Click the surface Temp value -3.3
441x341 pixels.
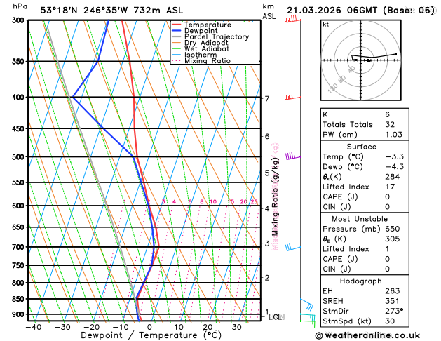394,156
